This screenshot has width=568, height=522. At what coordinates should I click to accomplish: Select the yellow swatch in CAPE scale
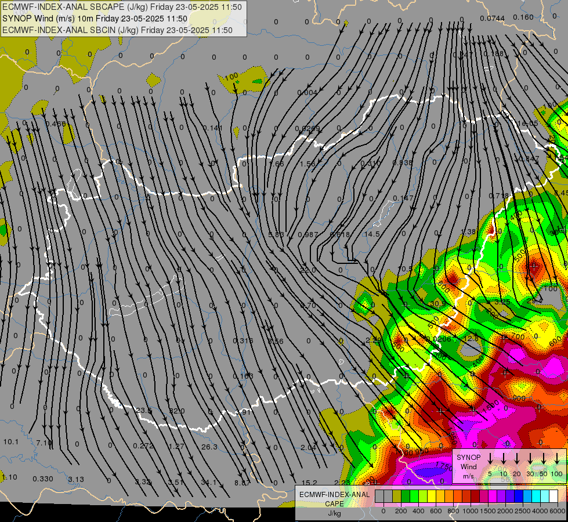pos(432,496)
